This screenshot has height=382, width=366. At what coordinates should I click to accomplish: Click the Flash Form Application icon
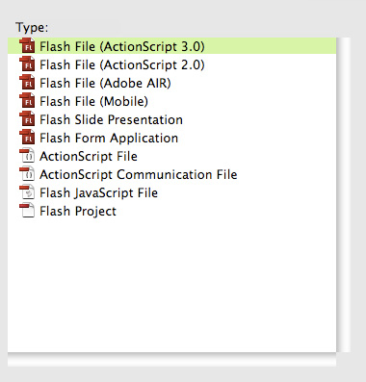(x=27, y=137)
